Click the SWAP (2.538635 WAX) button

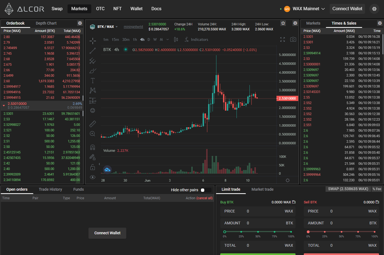coord(348,189)
